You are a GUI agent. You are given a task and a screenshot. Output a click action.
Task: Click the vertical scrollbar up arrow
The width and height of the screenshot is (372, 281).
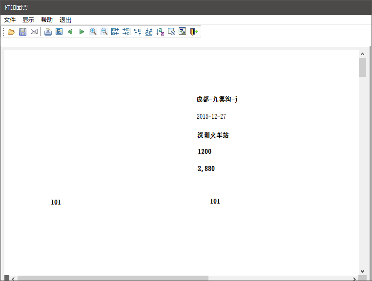pos(362,54)
